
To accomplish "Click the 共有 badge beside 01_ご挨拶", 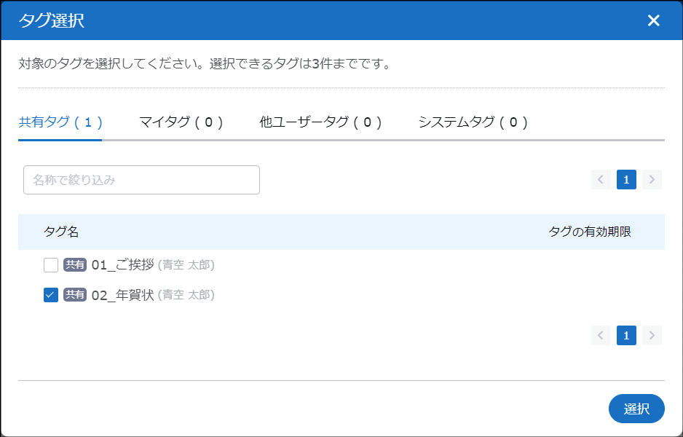I will [x=74, y=264].
